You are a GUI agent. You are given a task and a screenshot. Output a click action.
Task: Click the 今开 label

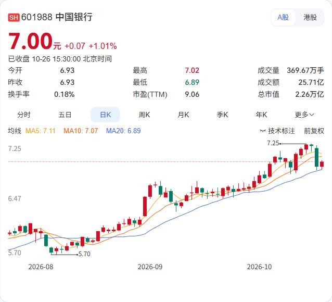(15, 70)
